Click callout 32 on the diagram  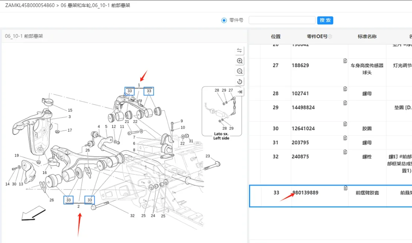tap(133, 216)
